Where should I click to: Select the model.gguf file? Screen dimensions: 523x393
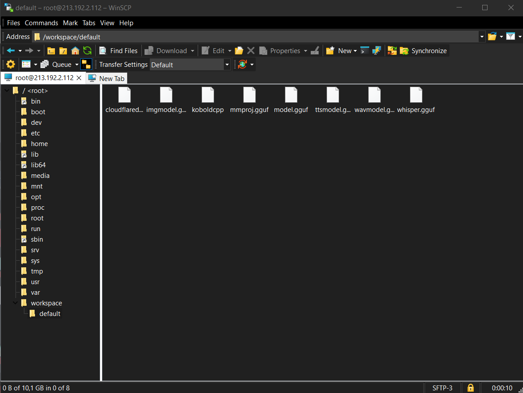pyautogui.click(x=291, y=100)
